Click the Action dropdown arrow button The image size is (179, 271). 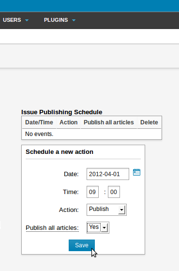pos(122,210)
